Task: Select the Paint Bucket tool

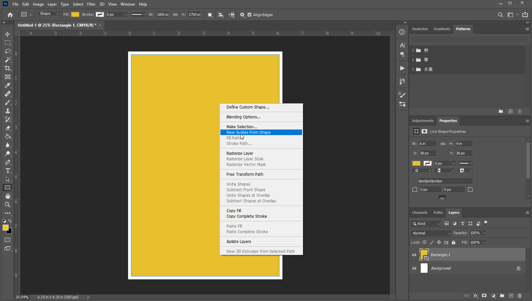Action: 8,136
